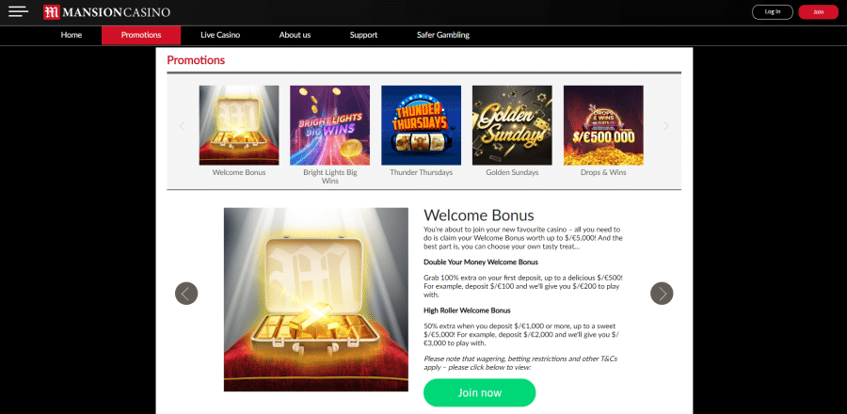This screenshot has width=847, height=414.
Task: Open the hamburger menu icon
Action: click(19, 11)
